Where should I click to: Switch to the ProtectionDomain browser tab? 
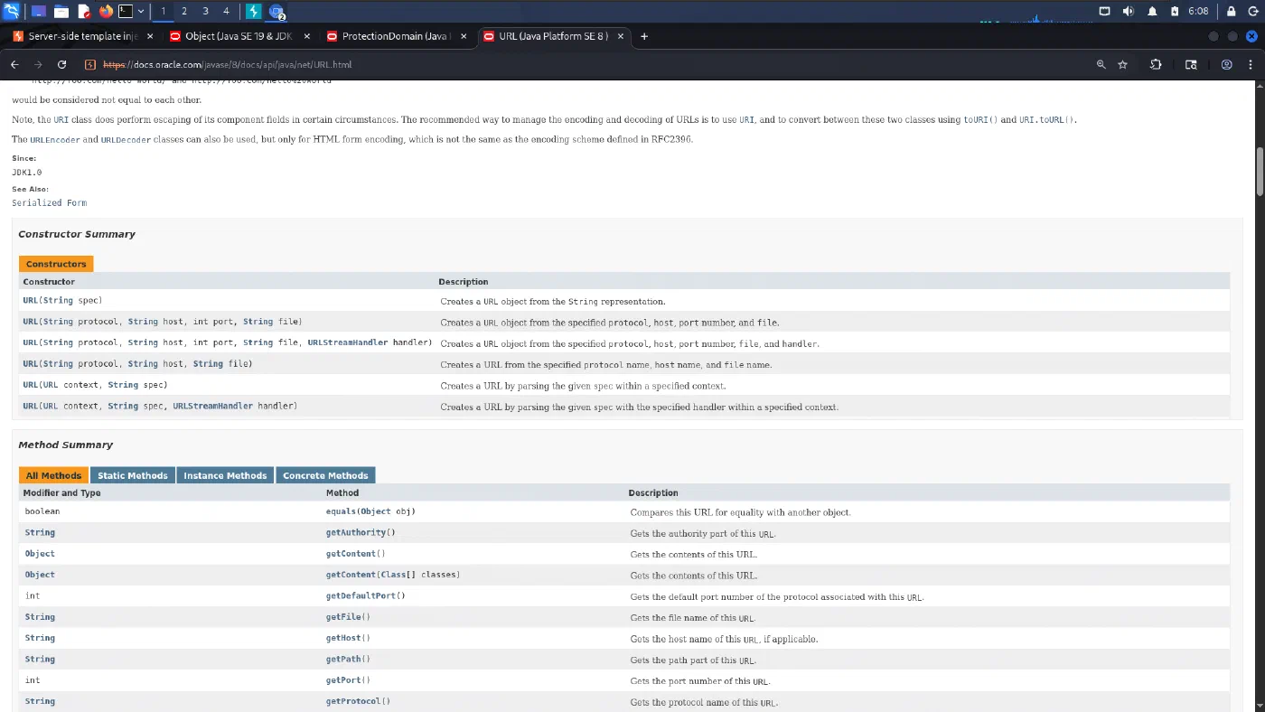pyautogui.click(x=397, y=36)
